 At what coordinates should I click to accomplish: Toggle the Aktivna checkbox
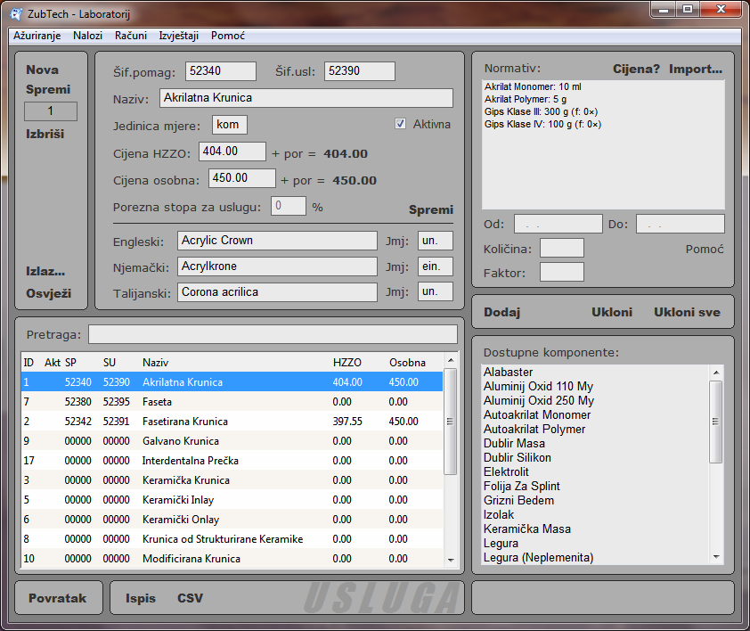coord(401,125)
